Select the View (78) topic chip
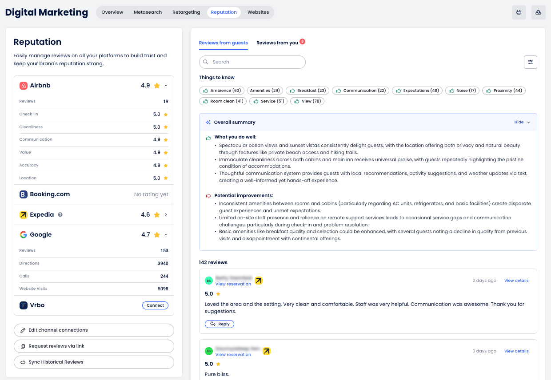The image size is (551, 380). 307,101
